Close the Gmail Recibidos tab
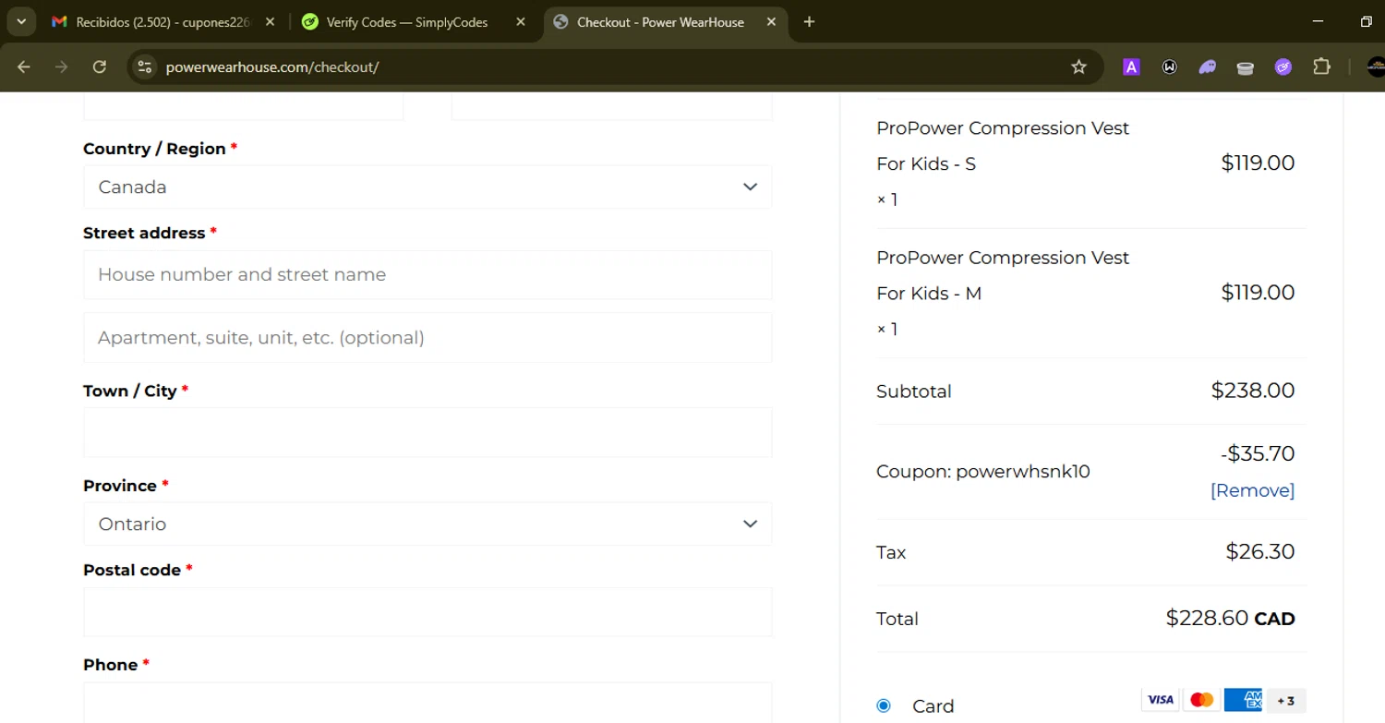This screenshot has height=723, width=1385. click(x=270, y=21)
